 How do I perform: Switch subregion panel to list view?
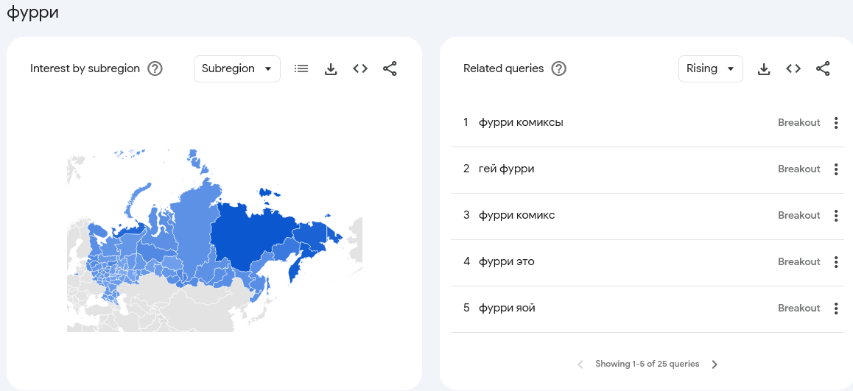point(301,68)
